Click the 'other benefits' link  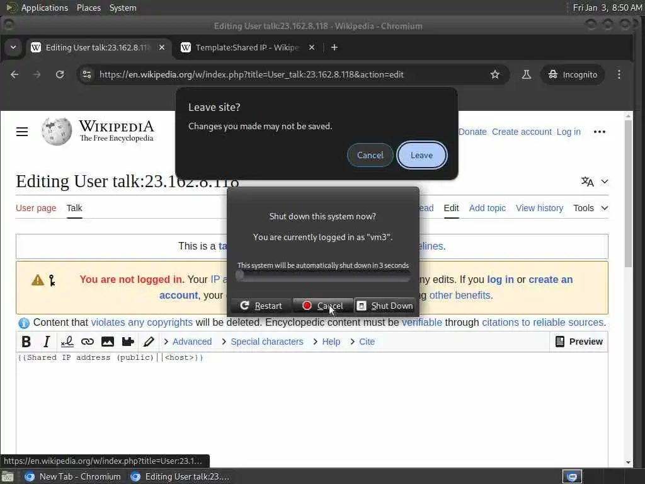coord(459,295)
